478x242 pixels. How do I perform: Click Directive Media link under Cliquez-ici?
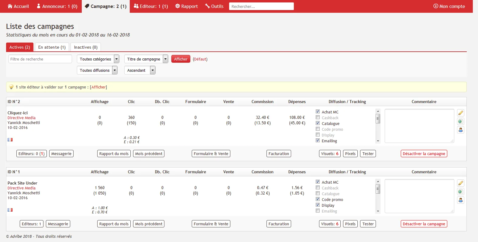click(22, 118)
